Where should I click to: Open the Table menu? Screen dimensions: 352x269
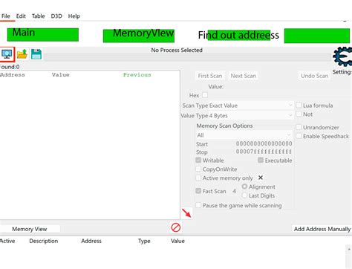(x=39, y=16)
